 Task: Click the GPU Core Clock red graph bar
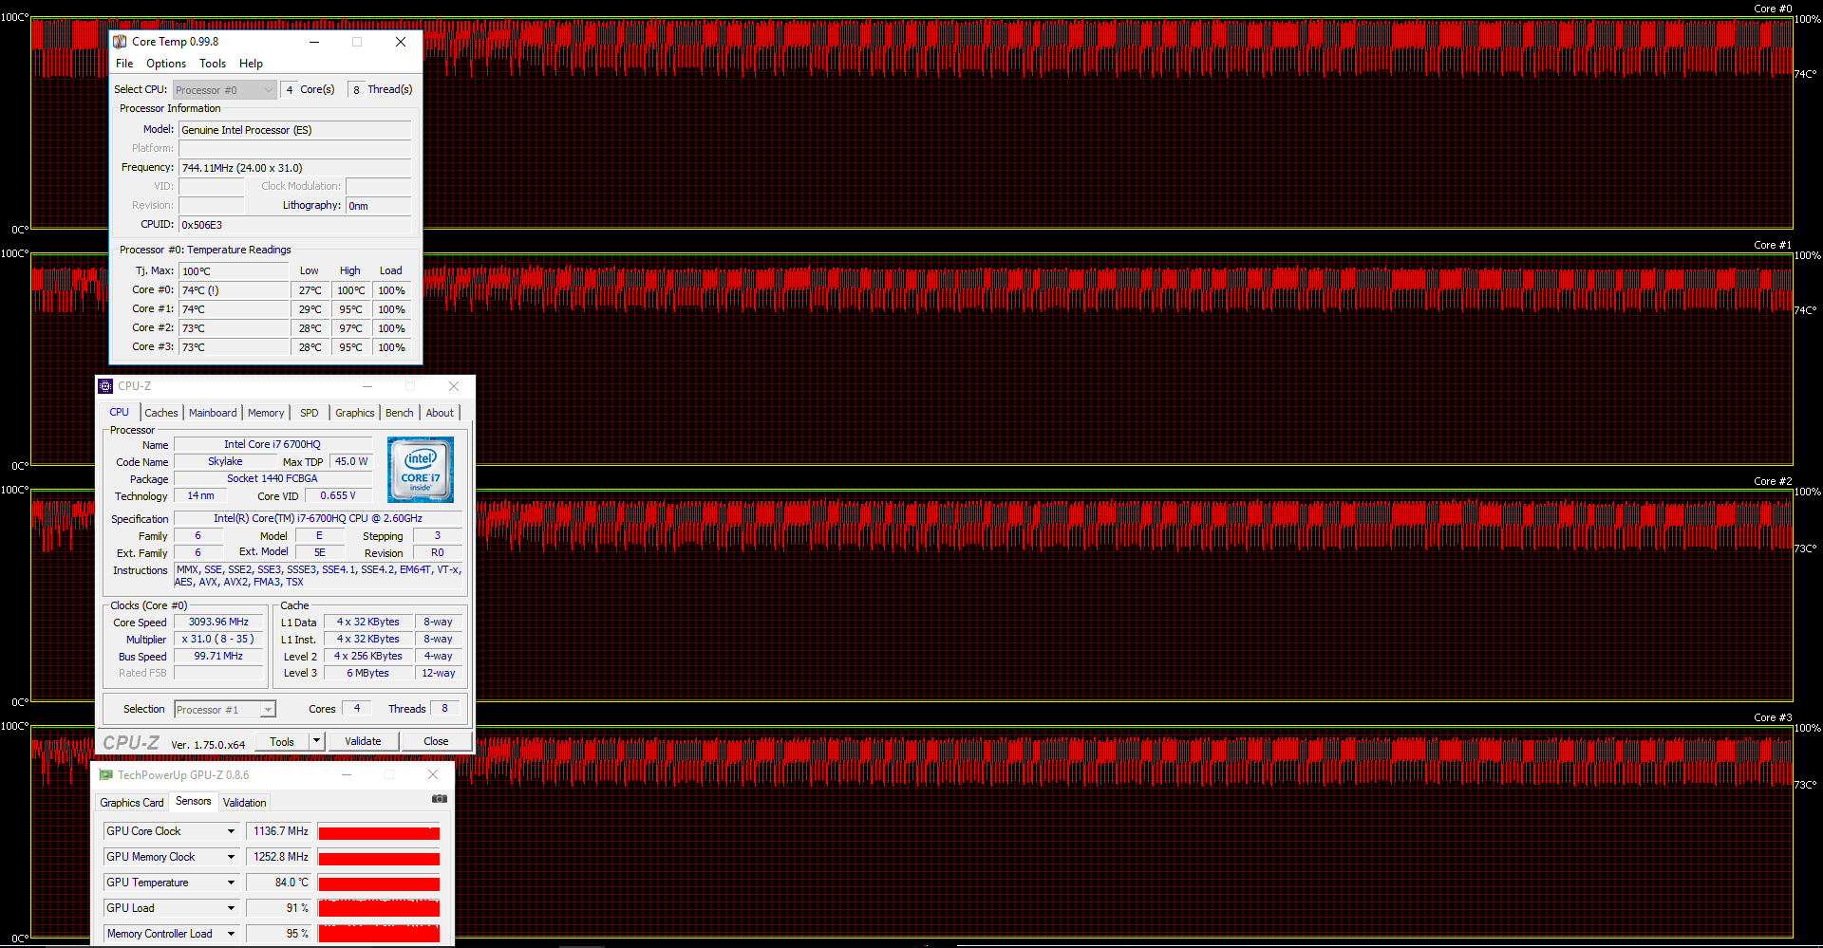379,831
